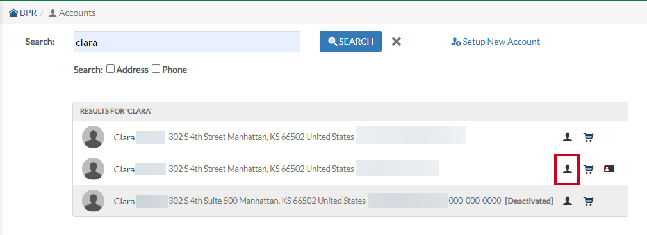Click the 000-000-0000 phone number link

pos(475,201)
